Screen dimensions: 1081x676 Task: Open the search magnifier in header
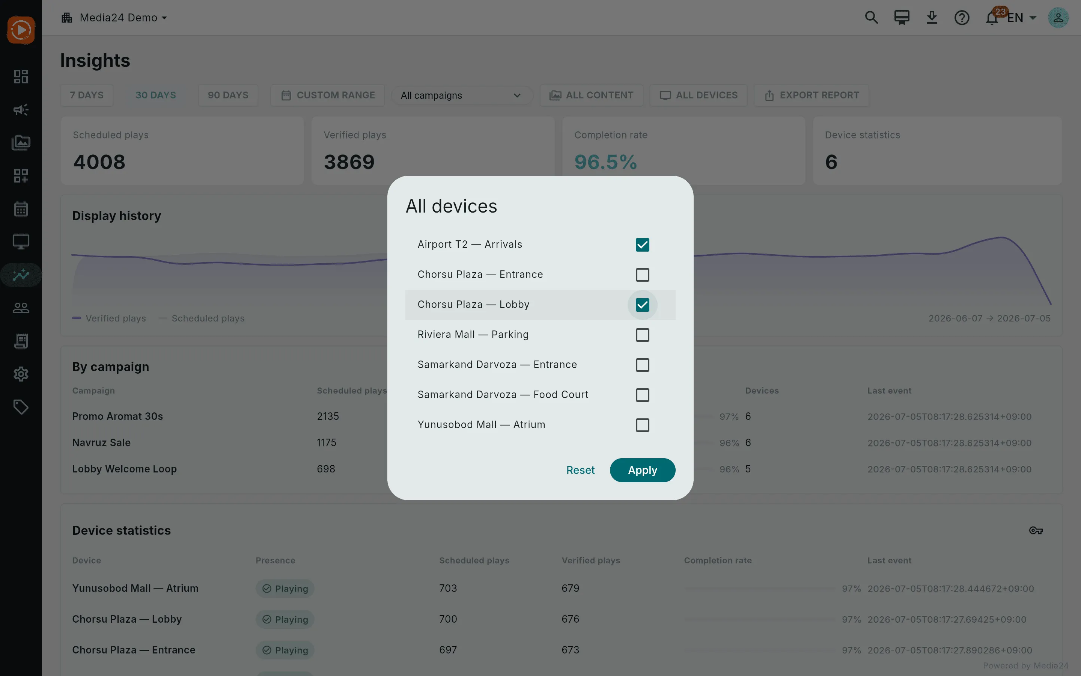(x=871, y=18)
